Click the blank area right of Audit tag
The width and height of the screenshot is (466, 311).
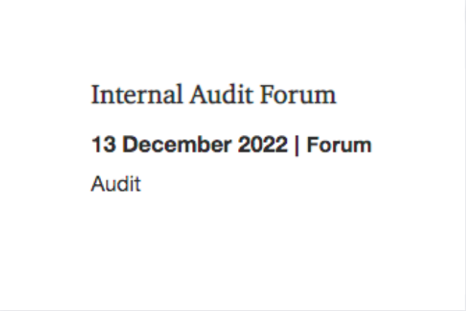(287, 185)
